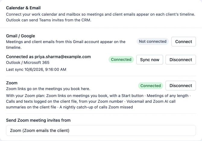
Task: Click the Connect your work calendar intro sentence
Action: point(100,14)
